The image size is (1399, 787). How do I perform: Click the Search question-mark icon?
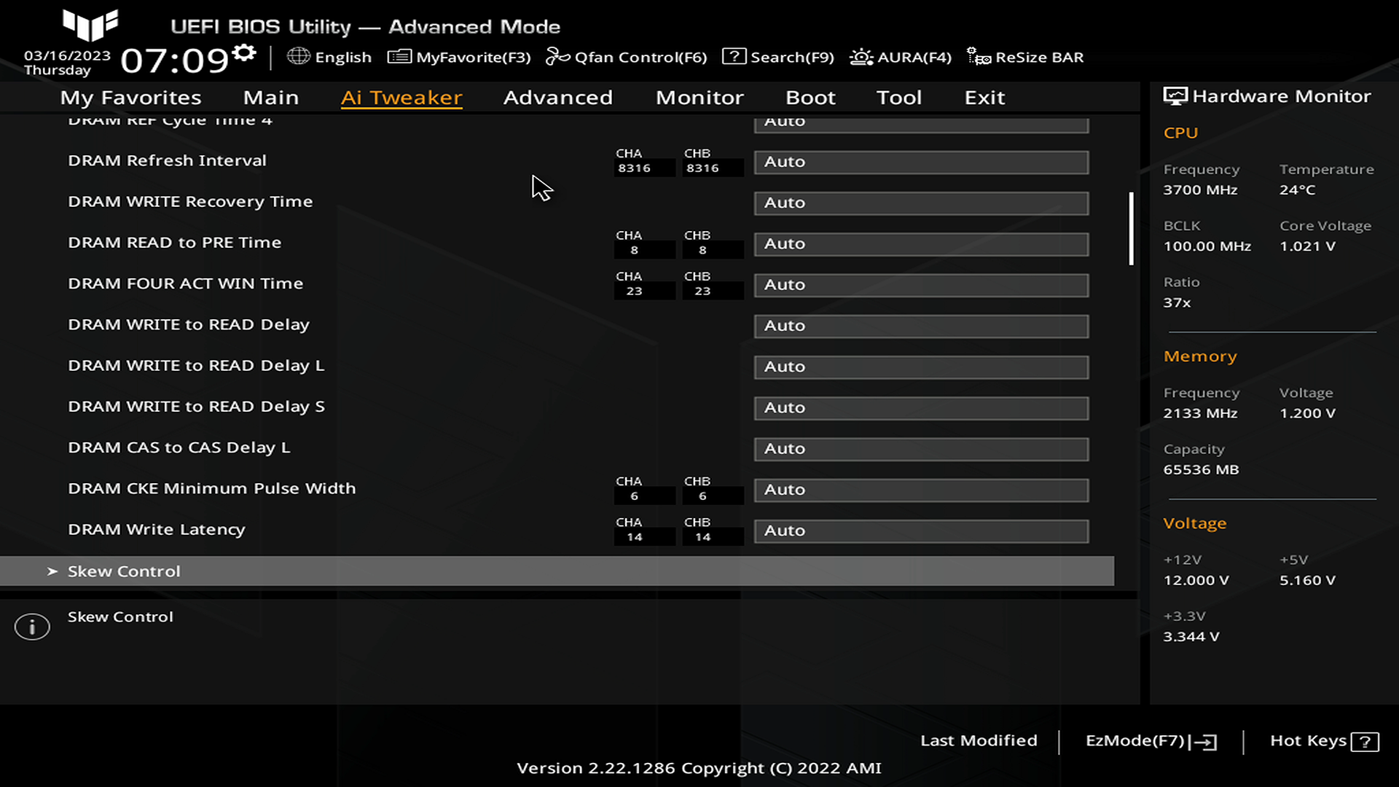click(x=734, y=56)
